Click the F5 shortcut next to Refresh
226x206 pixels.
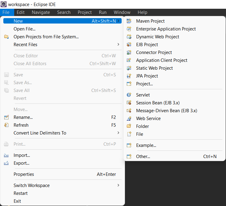113,125
